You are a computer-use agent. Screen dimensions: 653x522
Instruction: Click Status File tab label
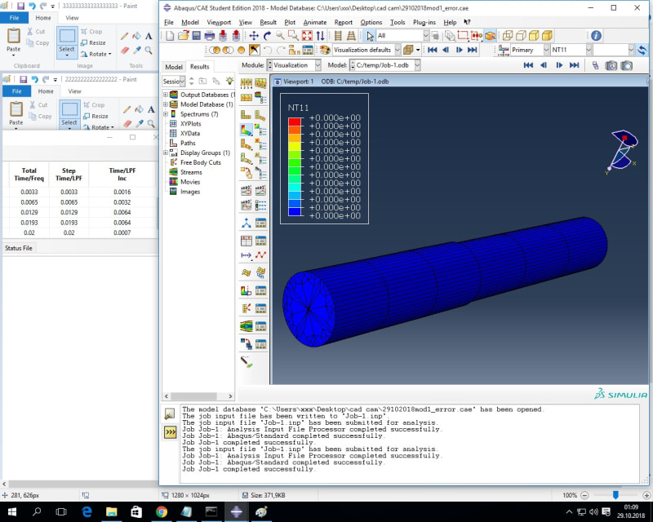click(18, 248)
